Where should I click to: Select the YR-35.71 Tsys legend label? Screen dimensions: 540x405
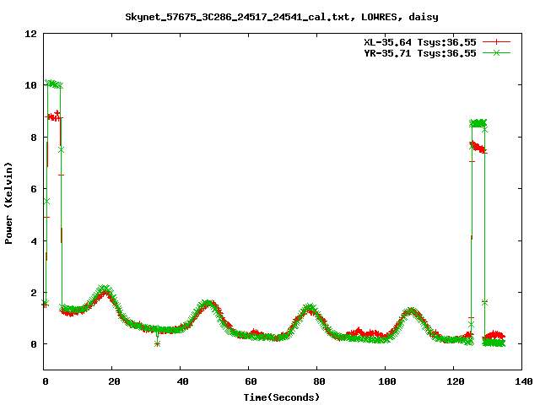(x=413, y=52)
